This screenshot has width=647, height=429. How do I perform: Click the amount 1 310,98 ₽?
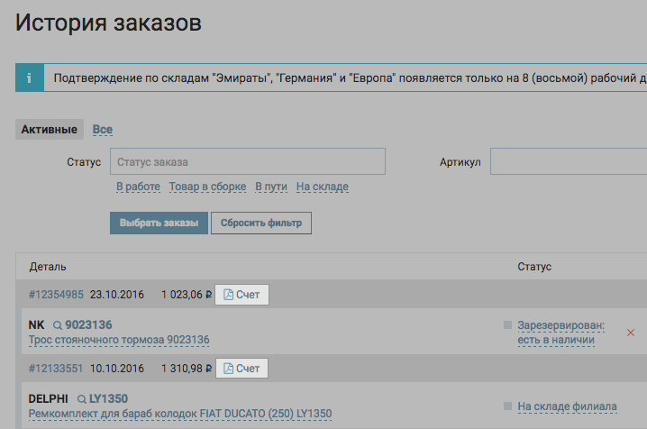[187, 369]
